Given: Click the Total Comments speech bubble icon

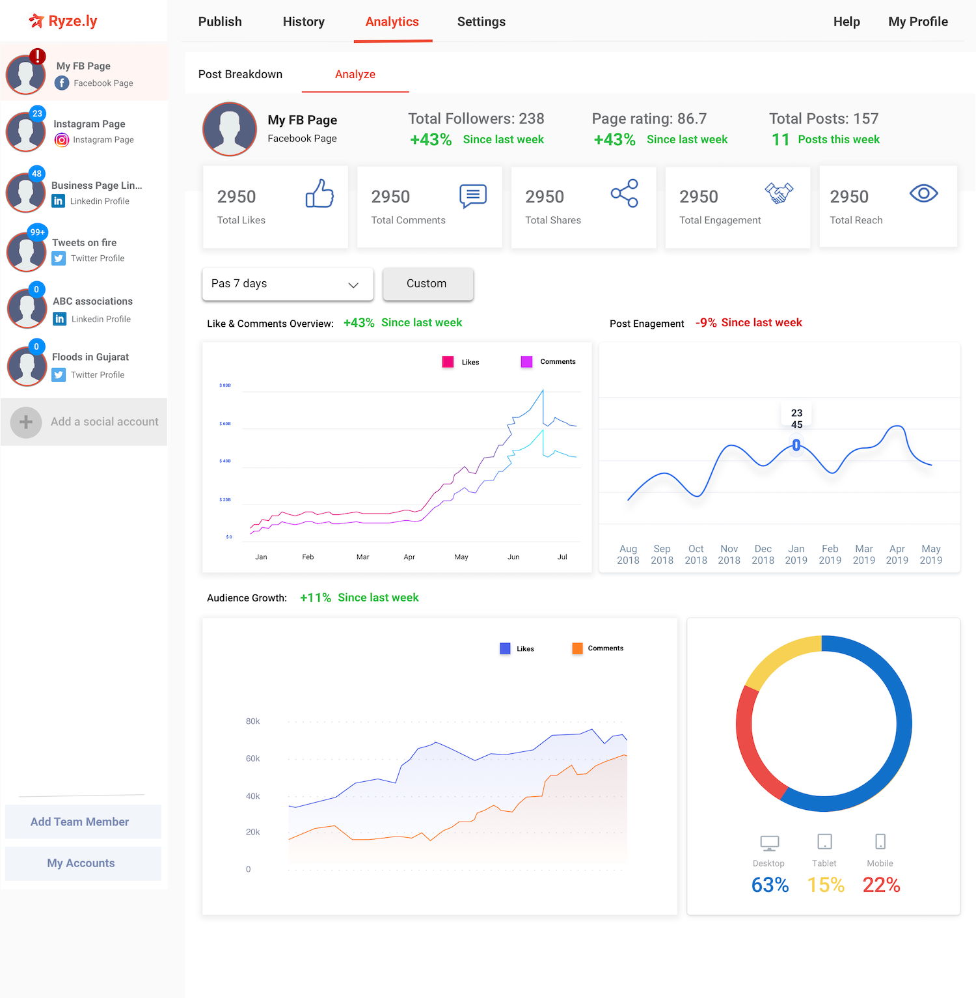Looking at the screenshot, I should (473, 195).
